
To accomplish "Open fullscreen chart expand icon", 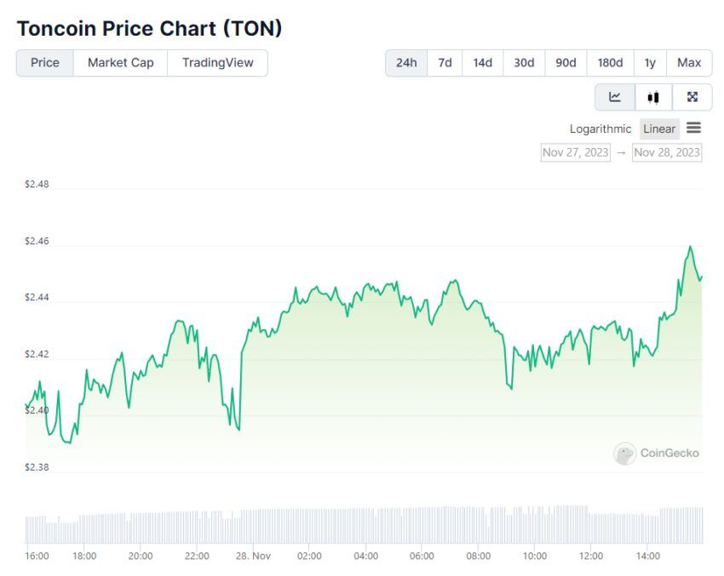I will [692, 97].
